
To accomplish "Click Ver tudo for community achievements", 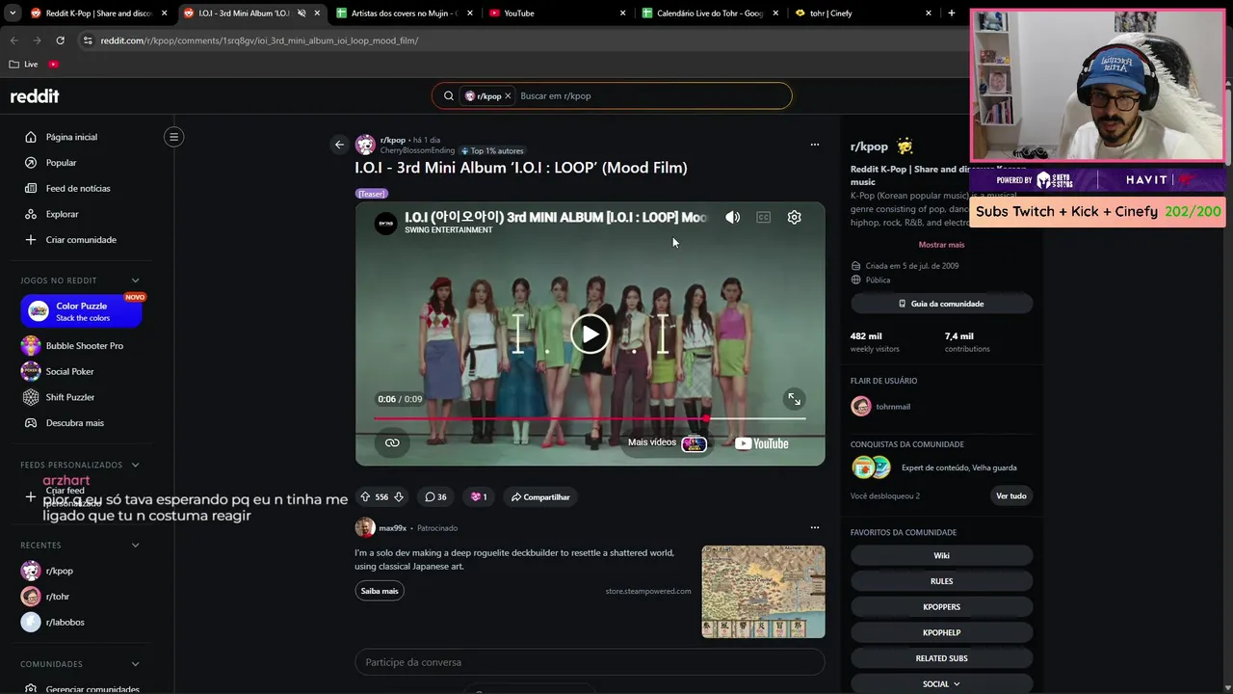I will click(x=1010, y=495).
